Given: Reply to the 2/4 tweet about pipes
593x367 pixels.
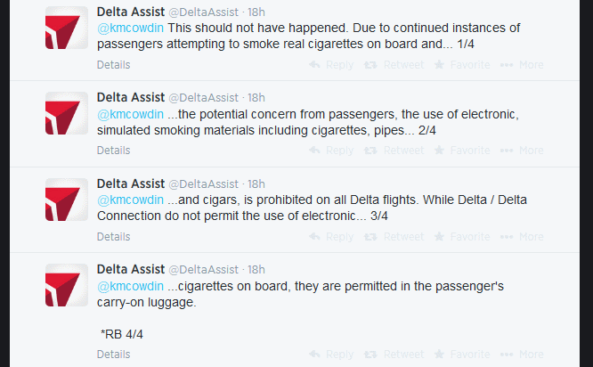Looking at the screenshot, I should pos(331,151).
